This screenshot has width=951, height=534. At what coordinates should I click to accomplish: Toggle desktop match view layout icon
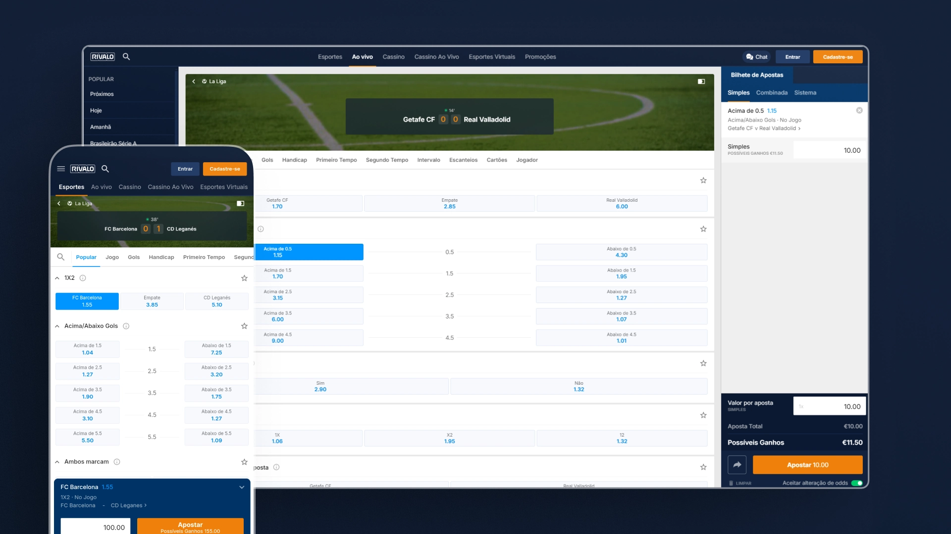[701, 82]
